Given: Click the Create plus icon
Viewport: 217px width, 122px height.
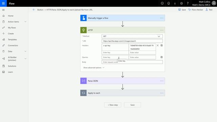Looking at the screenshot, I should pos(4,34).
